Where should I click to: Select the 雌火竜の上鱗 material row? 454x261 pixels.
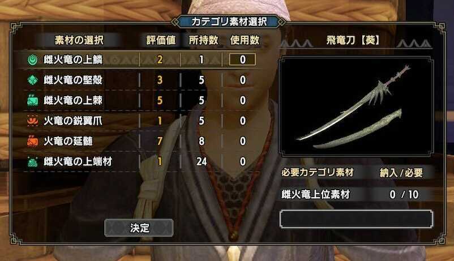[x=140, y=59]
